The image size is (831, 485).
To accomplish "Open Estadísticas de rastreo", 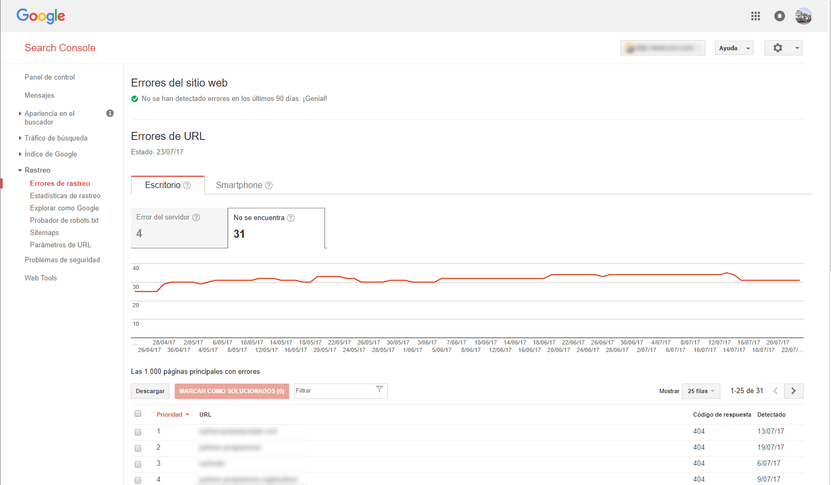I will [65, 195].
